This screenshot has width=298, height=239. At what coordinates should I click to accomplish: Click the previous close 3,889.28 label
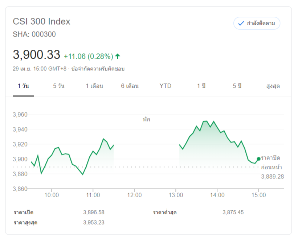272,177
